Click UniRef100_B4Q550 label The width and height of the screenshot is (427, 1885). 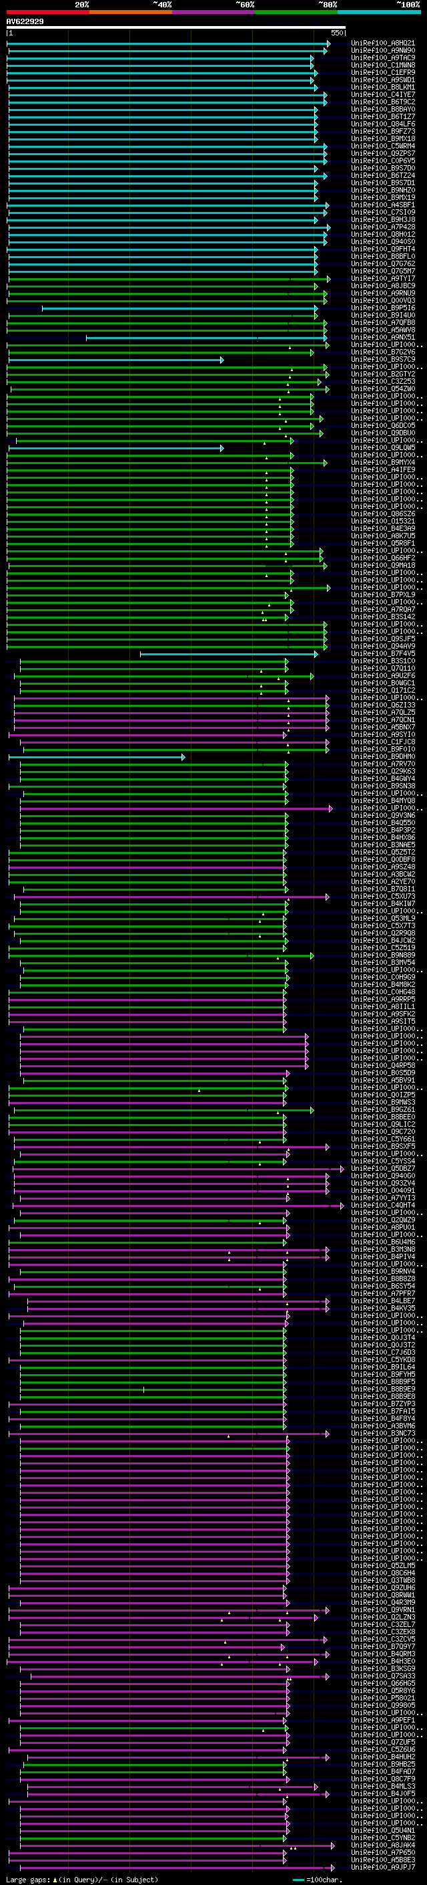[383, 823]
